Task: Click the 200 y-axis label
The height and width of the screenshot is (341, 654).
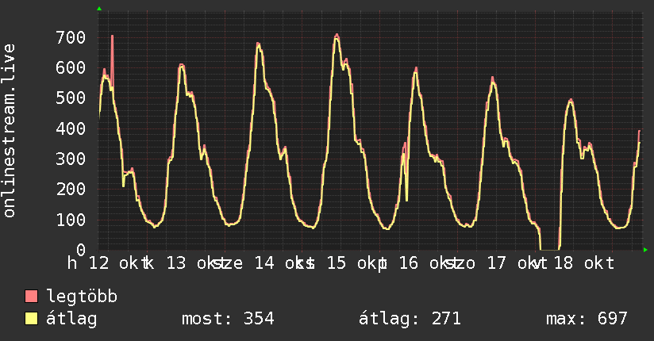Action: 71,190
